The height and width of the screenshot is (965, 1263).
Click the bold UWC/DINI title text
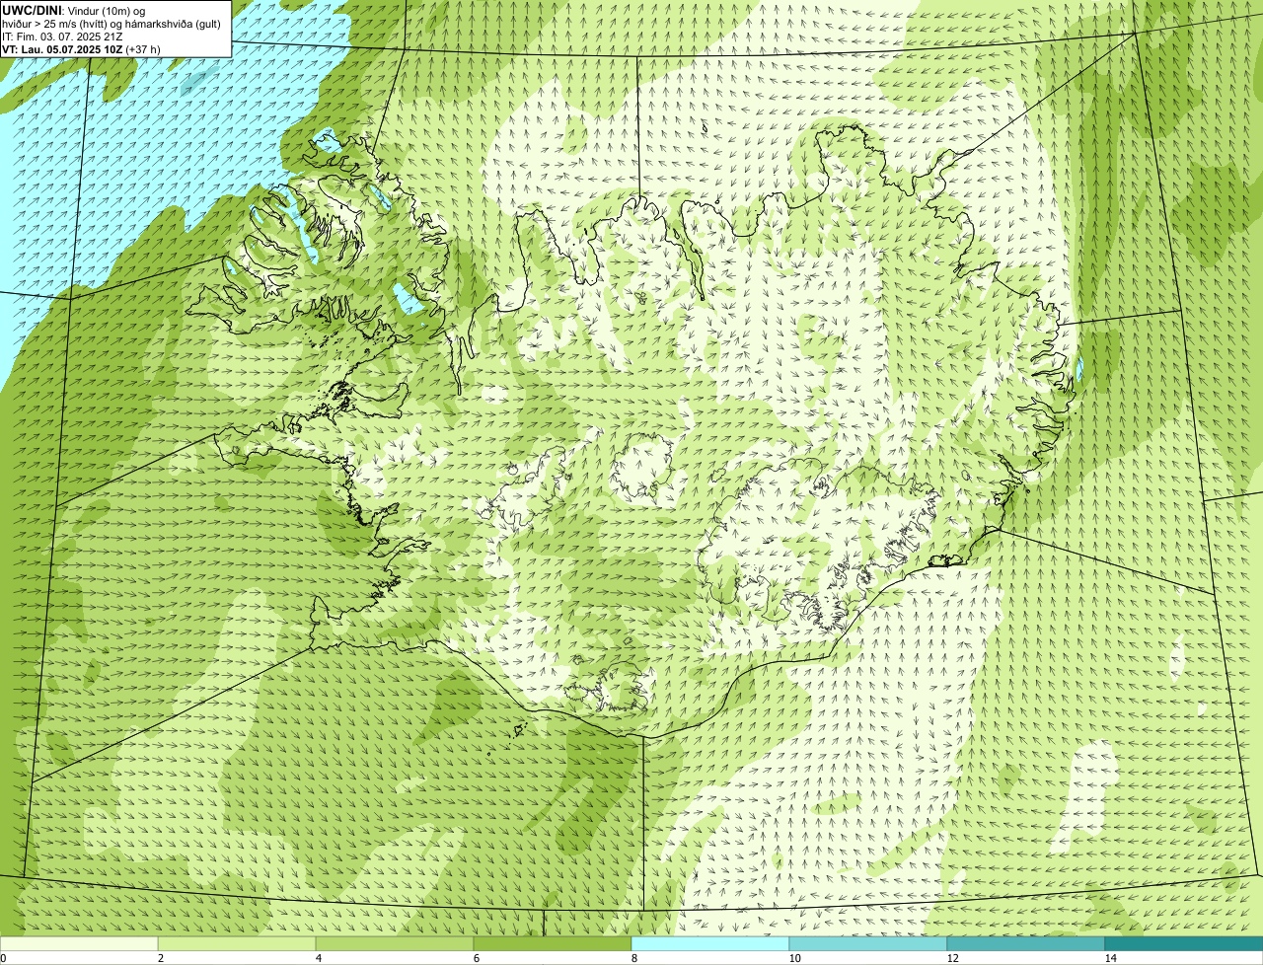click(33, 11)
